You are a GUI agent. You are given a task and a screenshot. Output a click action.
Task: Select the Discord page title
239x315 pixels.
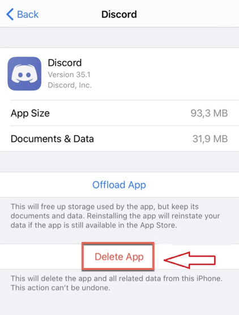[119, 15]
